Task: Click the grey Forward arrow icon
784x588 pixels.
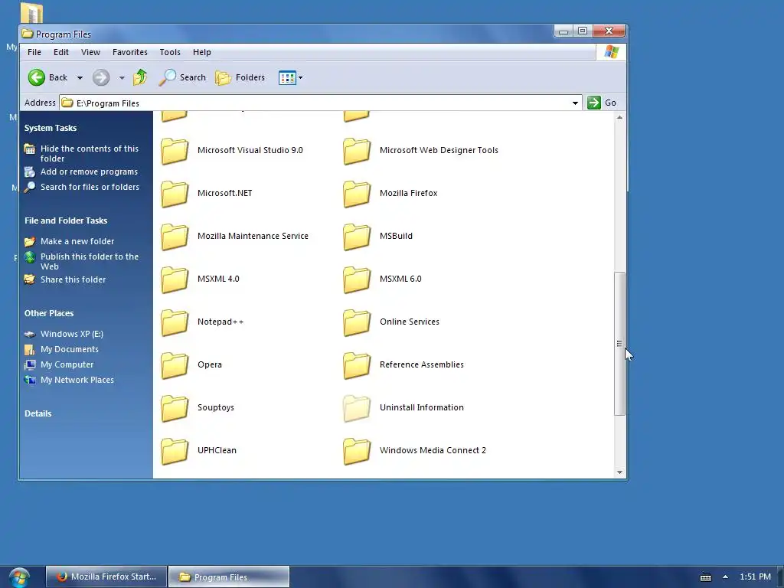Action: click(101, 77)
